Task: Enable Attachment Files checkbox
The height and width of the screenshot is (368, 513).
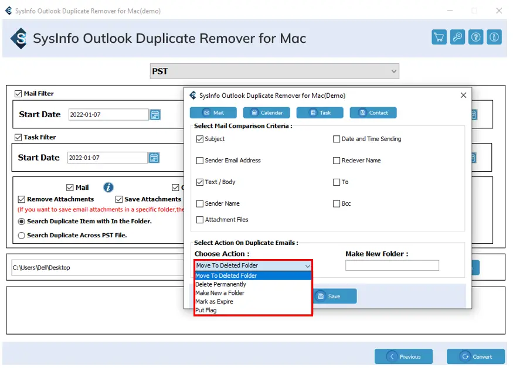Action: pyautogui.click(x=199, y=220)
